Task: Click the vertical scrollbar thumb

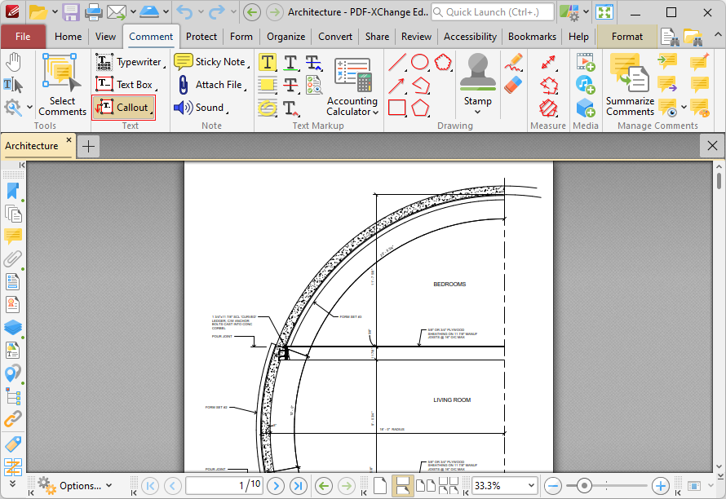Action: click(719, 180)
